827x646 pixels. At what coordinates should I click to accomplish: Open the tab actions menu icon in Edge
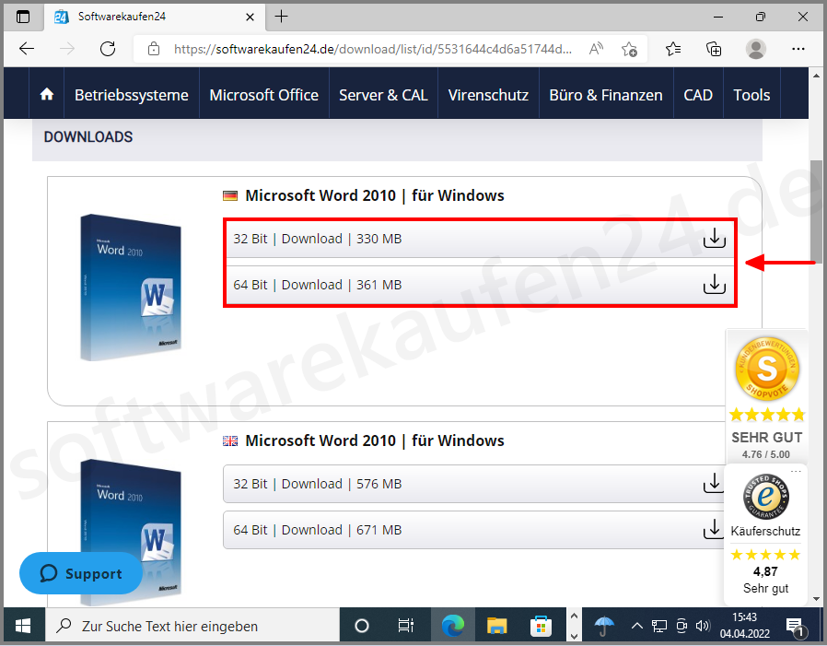tap(23, 17)
